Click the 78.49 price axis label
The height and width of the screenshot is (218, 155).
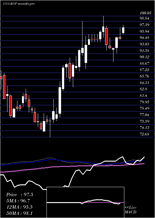(144, 108)
